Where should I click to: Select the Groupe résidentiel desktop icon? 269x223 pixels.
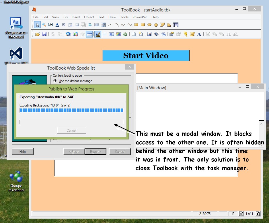[16, 181]
